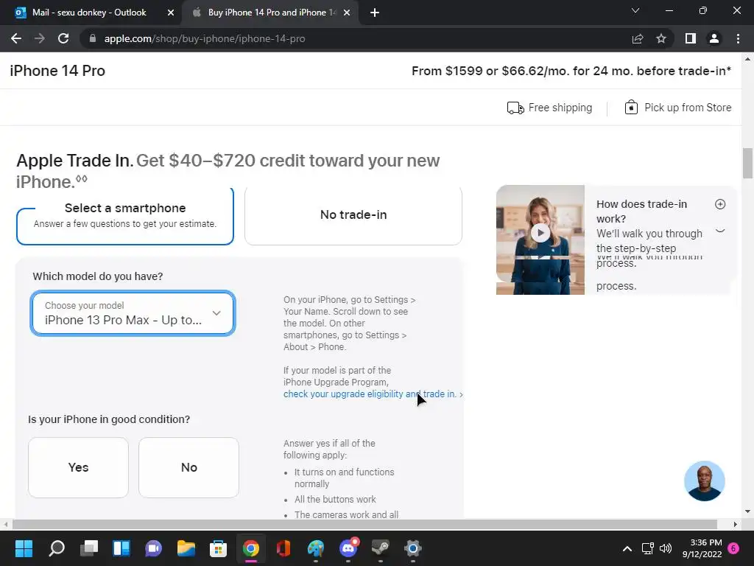Click the iPhone 14 Pro heading
This screenshot has height=566, width=754.
point(57,71)
